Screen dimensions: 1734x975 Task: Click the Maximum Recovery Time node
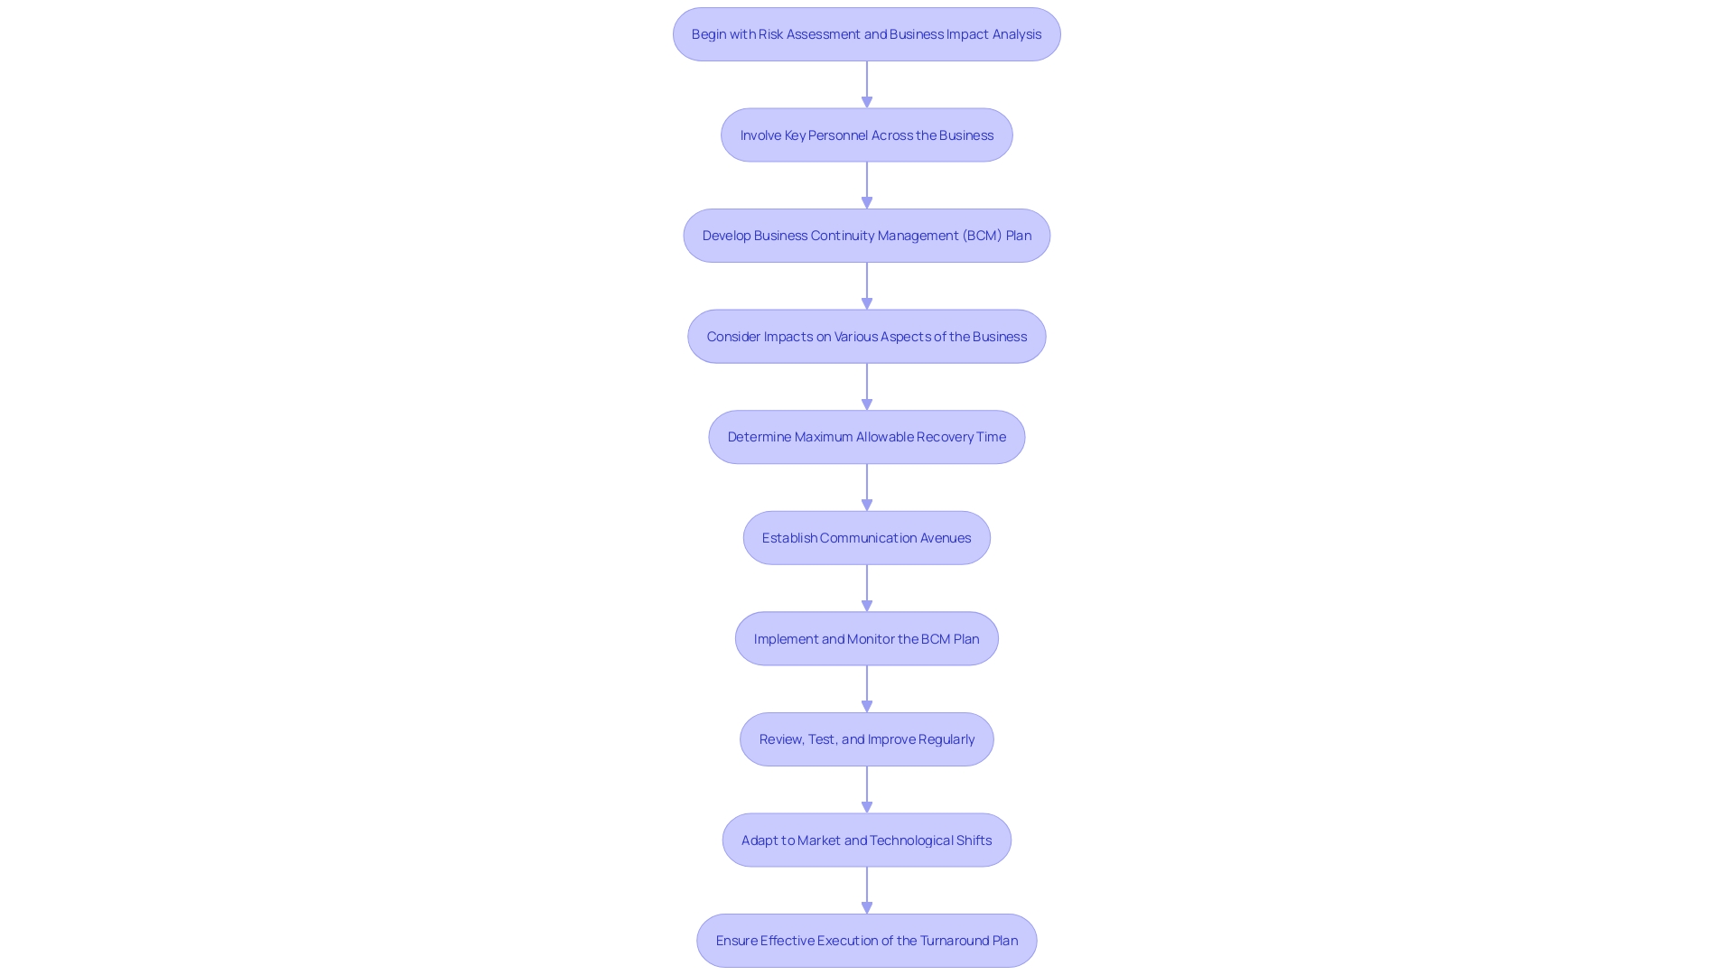click(867, 436)
